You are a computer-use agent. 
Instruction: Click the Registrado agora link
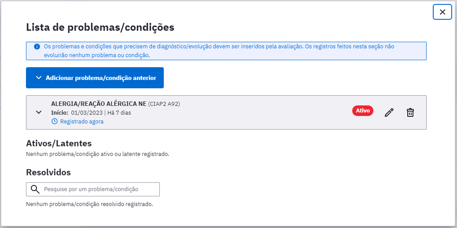81,122
